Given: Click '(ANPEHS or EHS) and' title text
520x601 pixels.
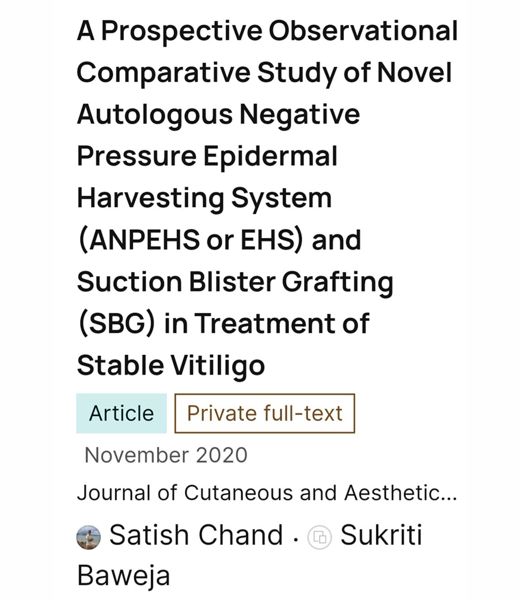Looking at the screenshot, I should click(219, 239).
